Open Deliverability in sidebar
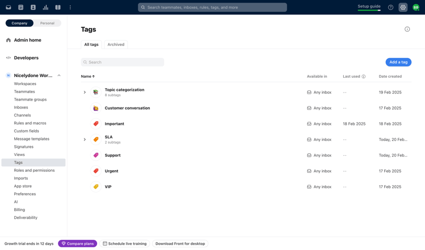Viewport: 425px width, 250px height. click(x=25, y=218)
